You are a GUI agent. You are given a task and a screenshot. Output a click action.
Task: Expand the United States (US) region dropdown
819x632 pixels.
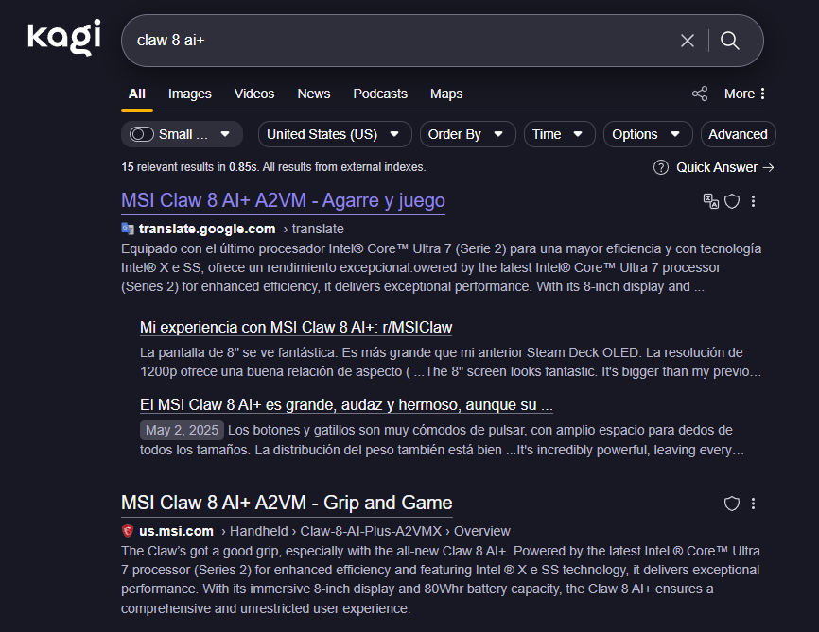[x=335, y=134]
